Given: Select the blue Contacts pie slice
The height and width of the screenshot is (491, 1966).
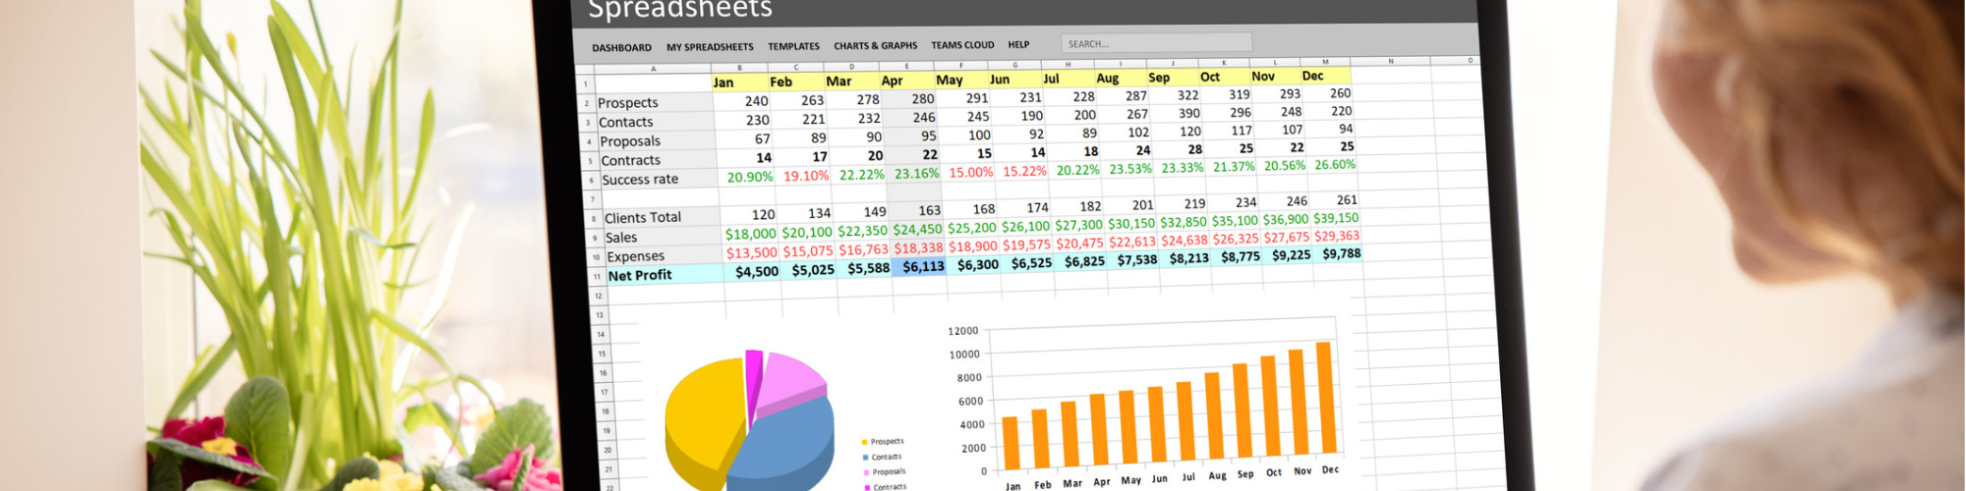Looking at the screenshot, I should click(786, 437).
